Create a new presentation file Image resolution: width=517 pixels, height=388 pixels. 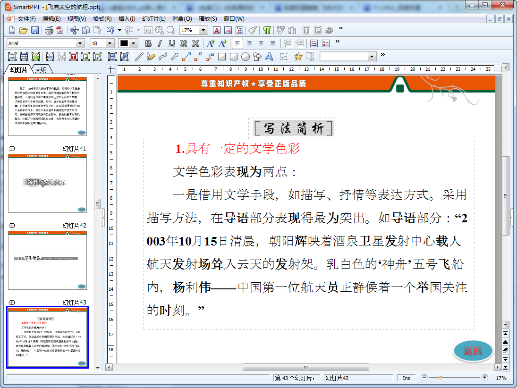click(12, 31)
